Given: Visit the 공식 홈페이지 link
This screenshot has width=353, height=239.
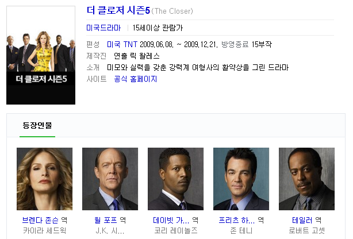Looking at the screenshot, I should (x=135, y=79).
